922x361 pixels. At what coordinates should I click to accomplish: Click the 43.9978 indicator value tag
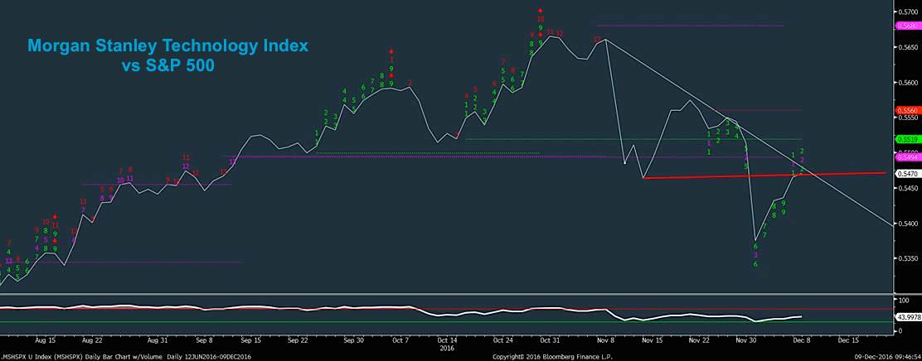(x=907, y=318)
